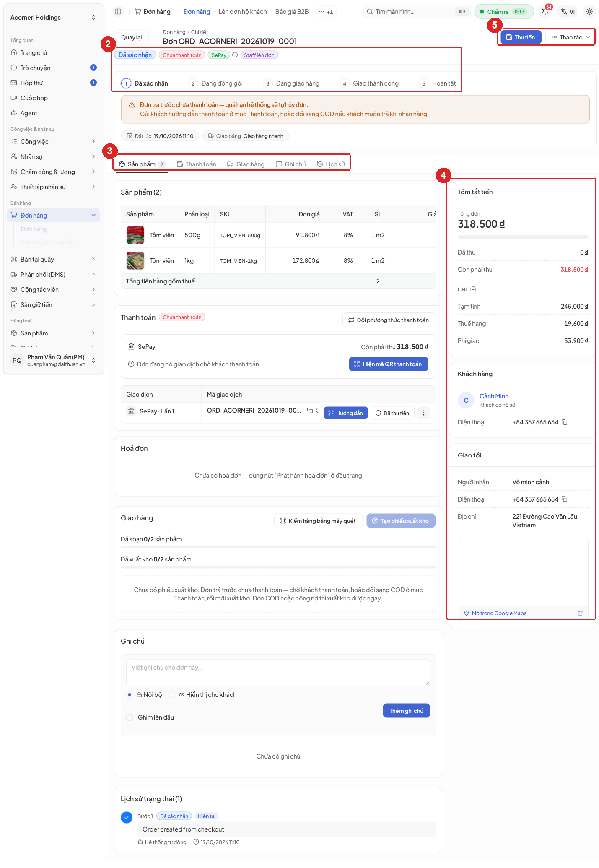The width and height of the screenshot is (599, 868).
Task: Open the Phạm Văn Quân user account menu
Action: click(x=54, y=360)
